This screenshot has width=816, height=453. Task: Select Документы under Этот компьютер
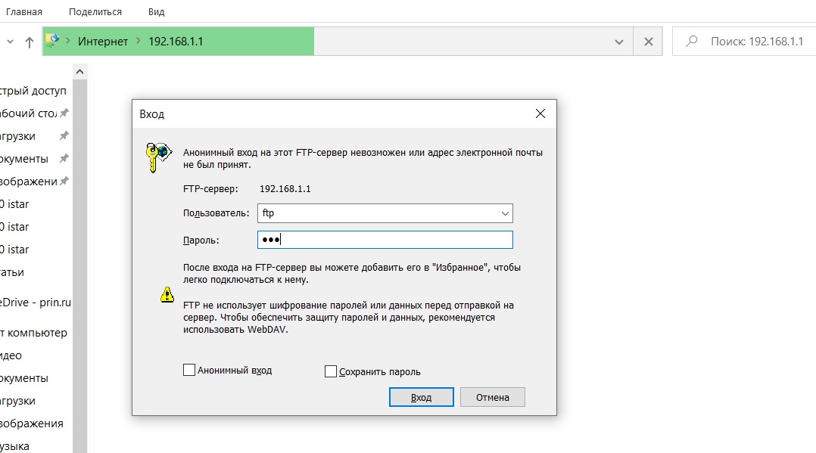point(24,378)
